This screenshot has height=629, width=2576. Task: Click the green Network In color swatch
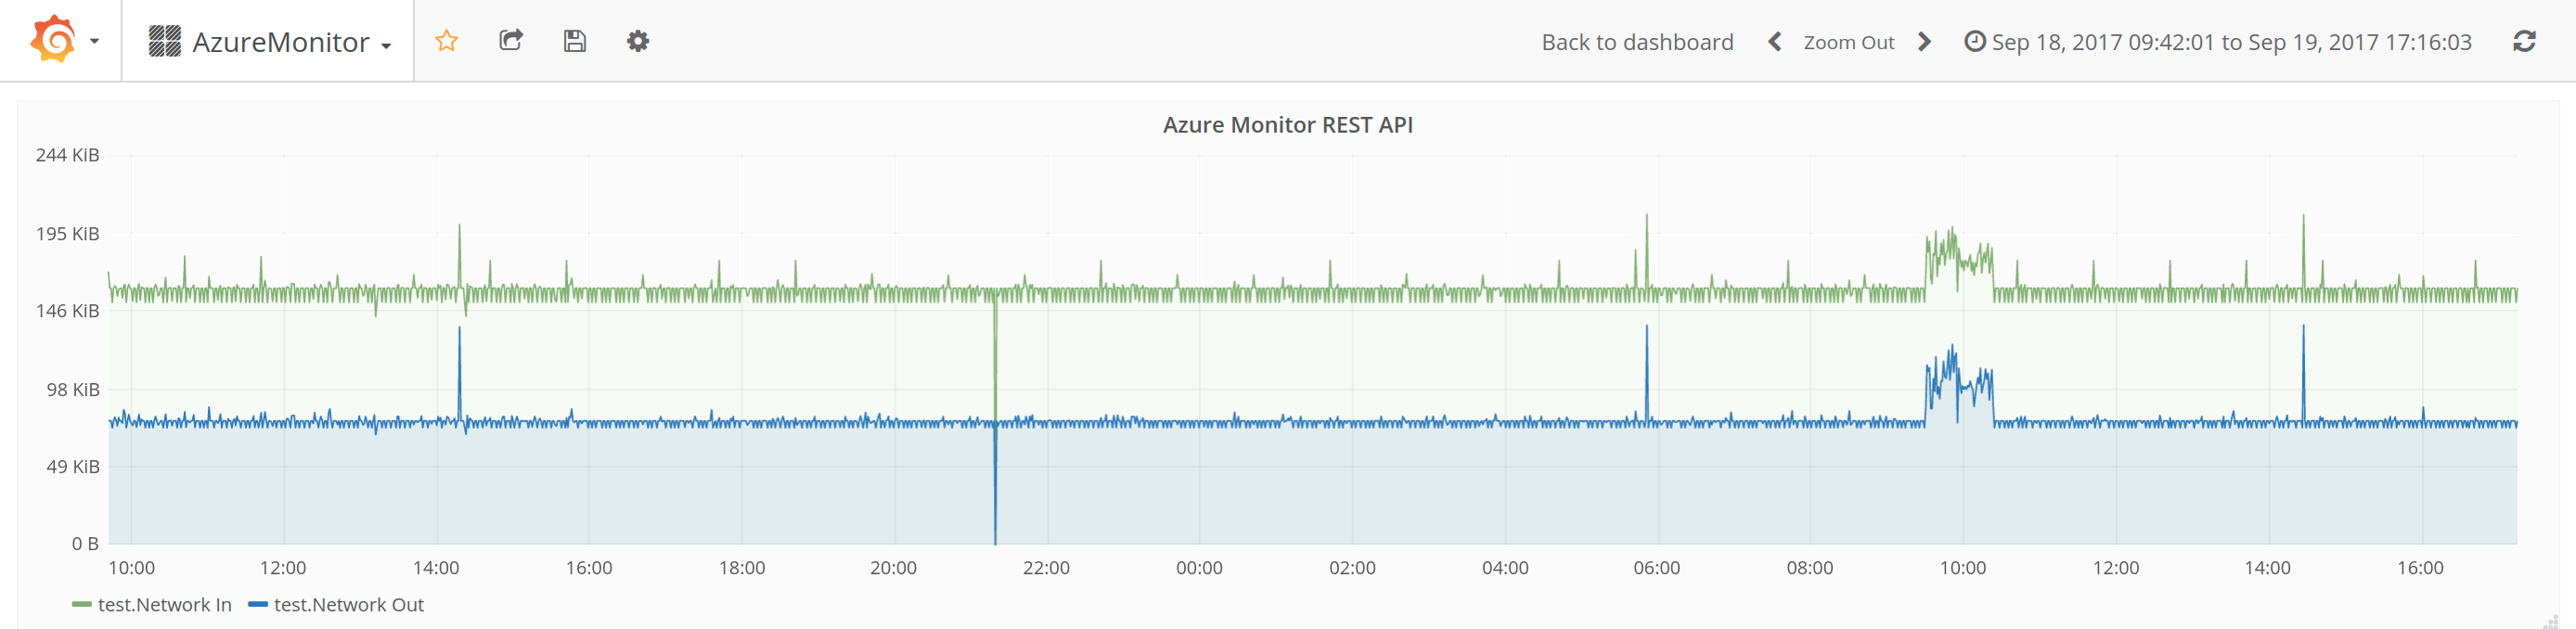82,605
